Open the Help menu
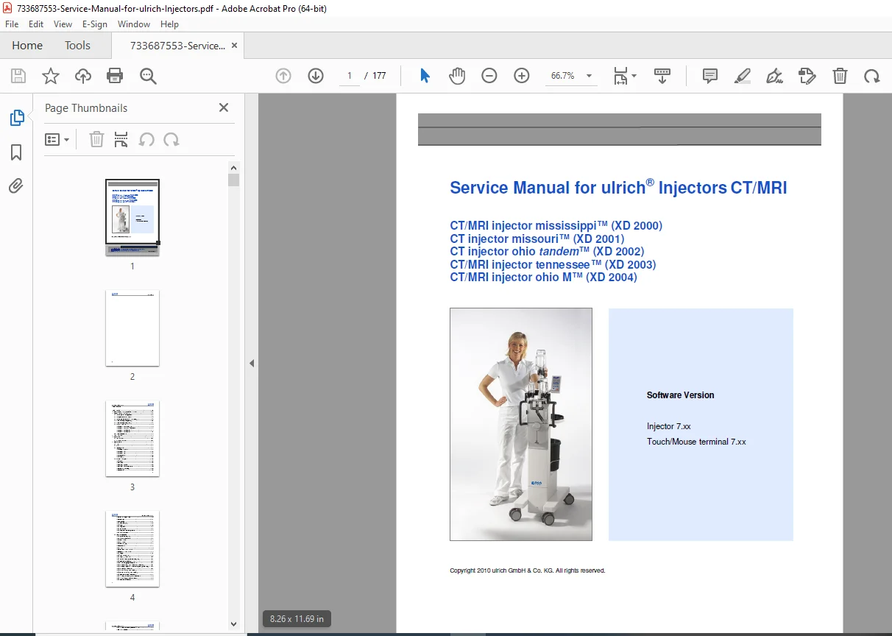The width and height of the screenshot is (892, 636). 169,24
